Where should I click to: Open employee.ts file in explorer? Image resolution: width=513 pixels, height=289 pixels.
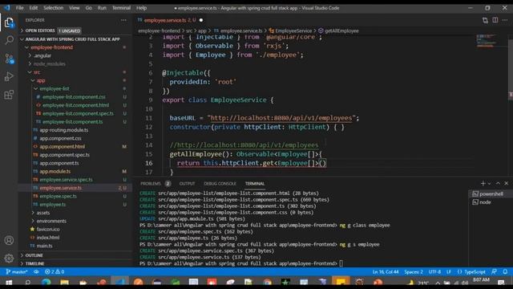(53, 205)
